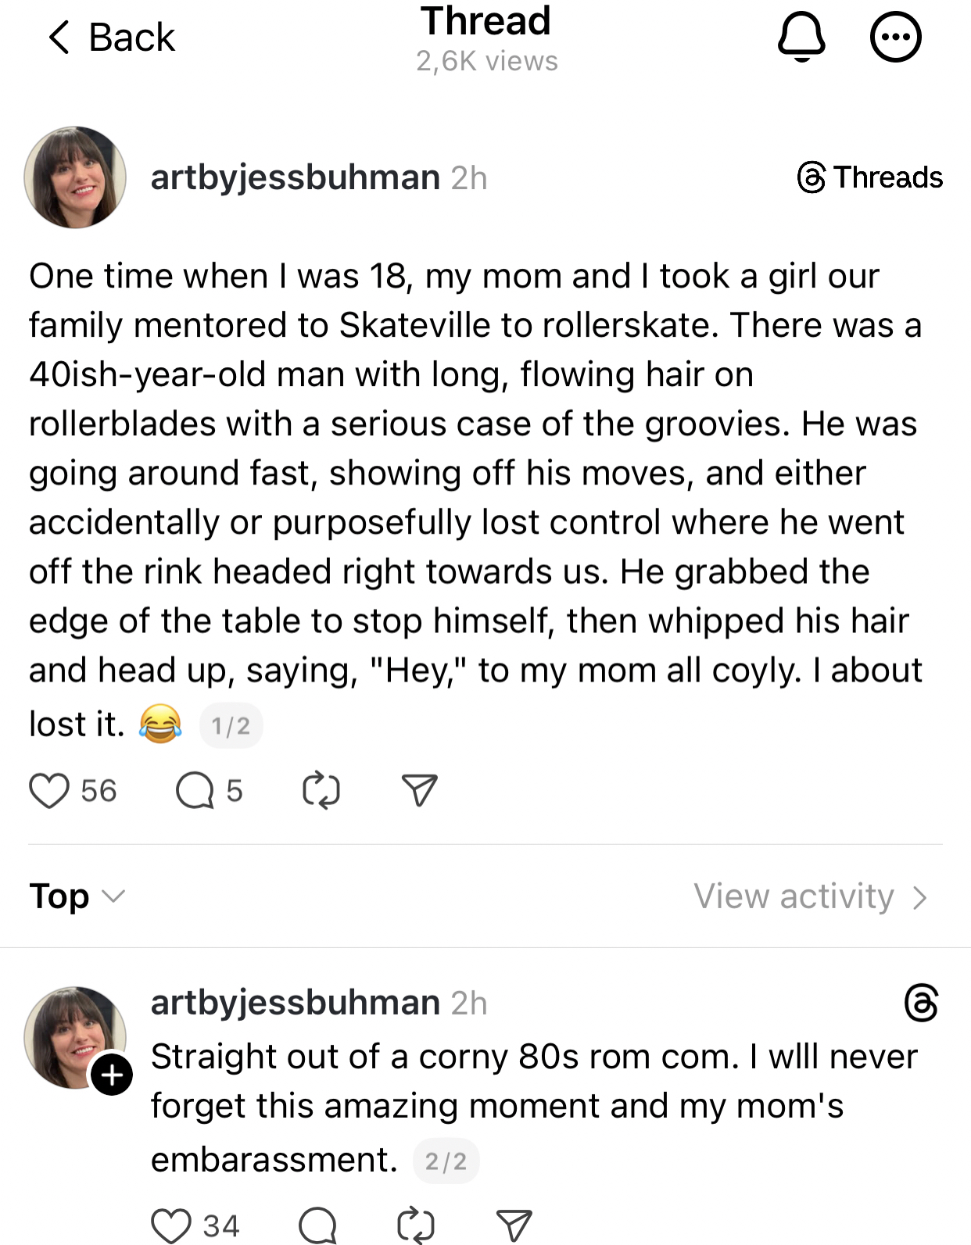
Task: Reply to the 80s rom com comment
Action: click(x=317, y=1225)
